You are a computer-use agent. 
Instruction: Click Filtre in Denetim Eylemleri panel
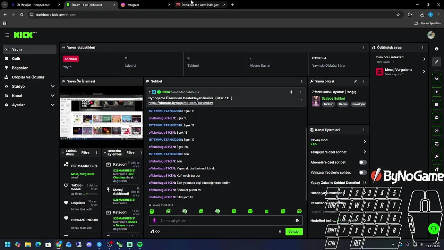(x=130, y=152)
